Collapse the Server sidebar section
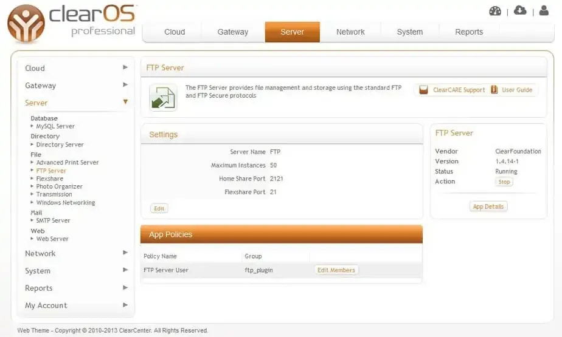The width and height of the screenshot is (562, 337). (x=125, y=102)
